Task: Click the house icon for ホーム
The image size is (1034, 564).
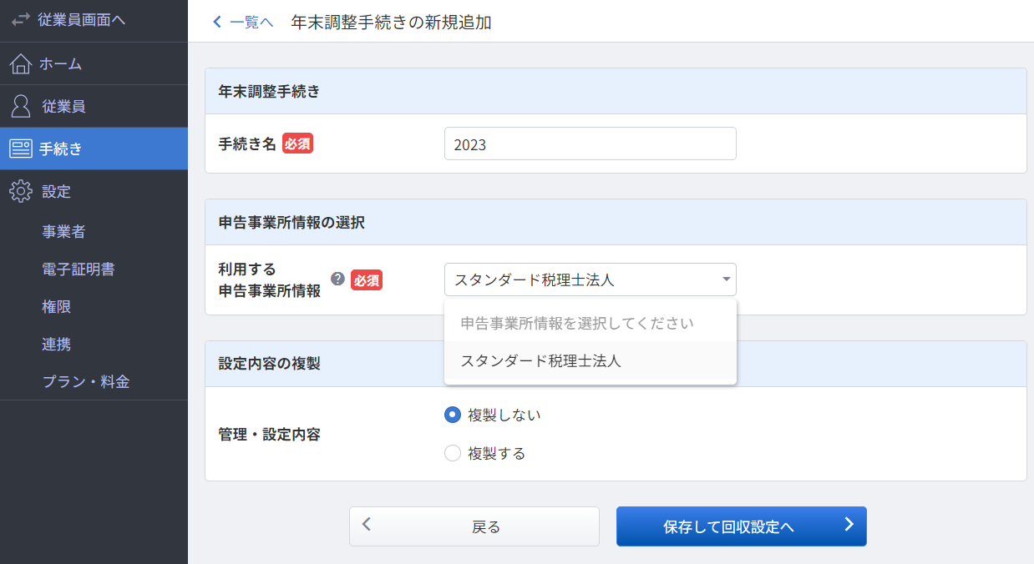Action: coord(22,63)
